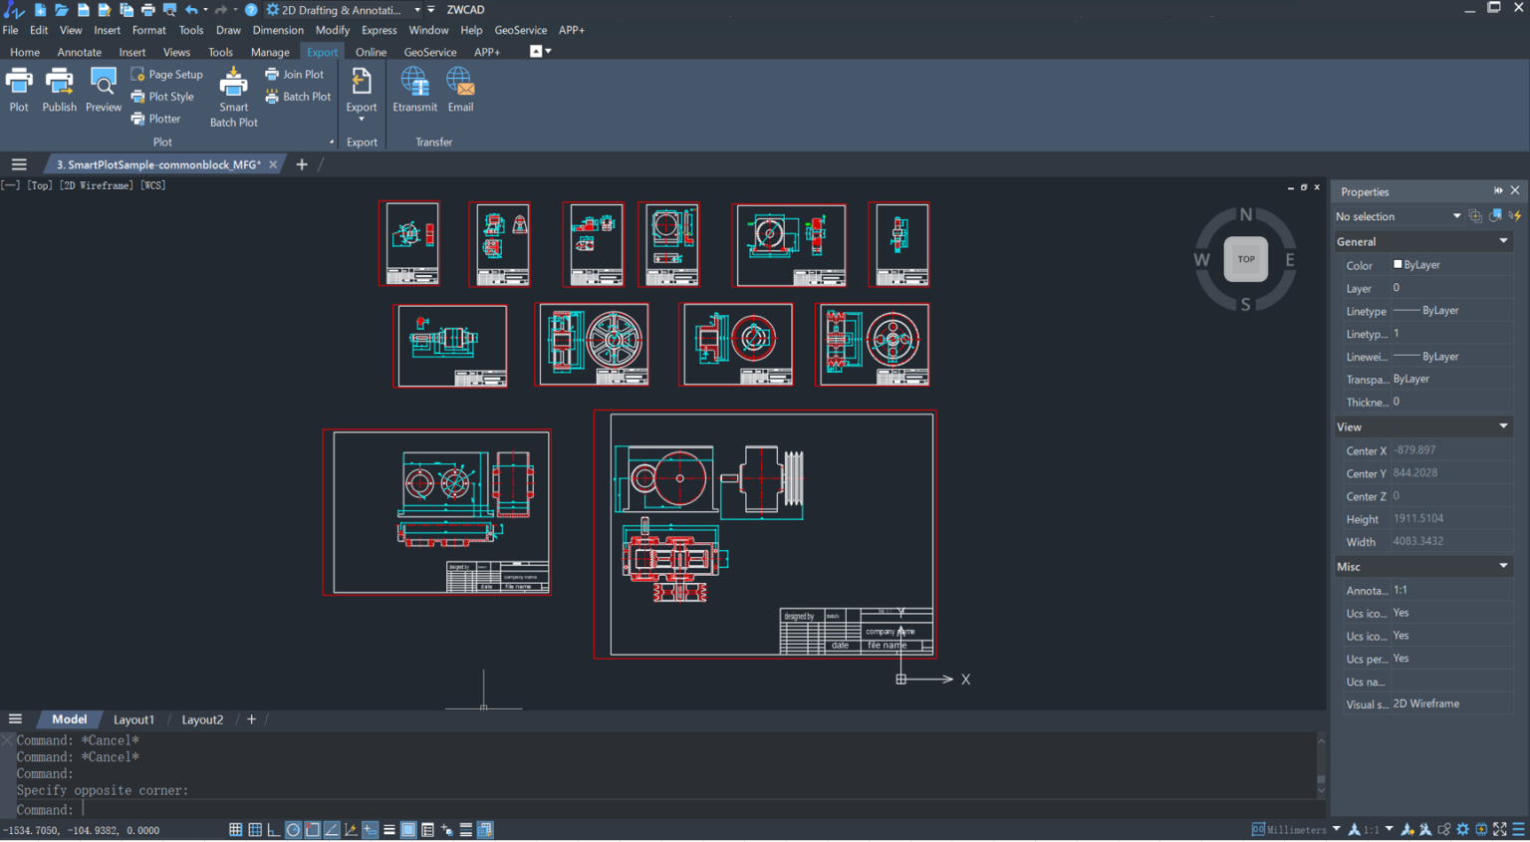Viewport: 1530px width, 842px height.
Task: Switch to the Home ribbon tab
Action: pos(24,52)
